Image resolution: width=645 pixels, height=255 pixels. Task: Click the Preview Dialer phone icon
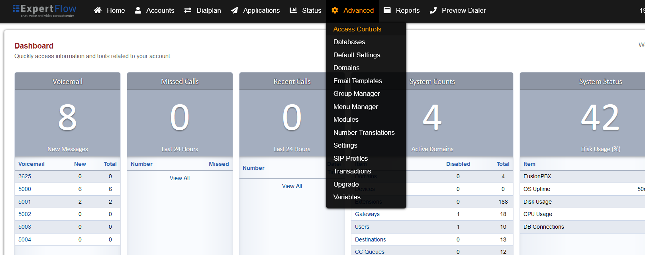pos(433,10)
